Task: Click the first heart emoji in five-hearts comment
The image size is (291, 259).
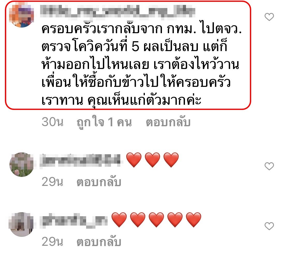Action: pyautogui.click(x=119, y=220)
